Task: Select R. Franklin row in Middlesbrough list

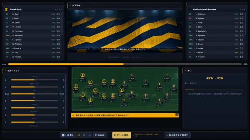Action: coord(216,57)
